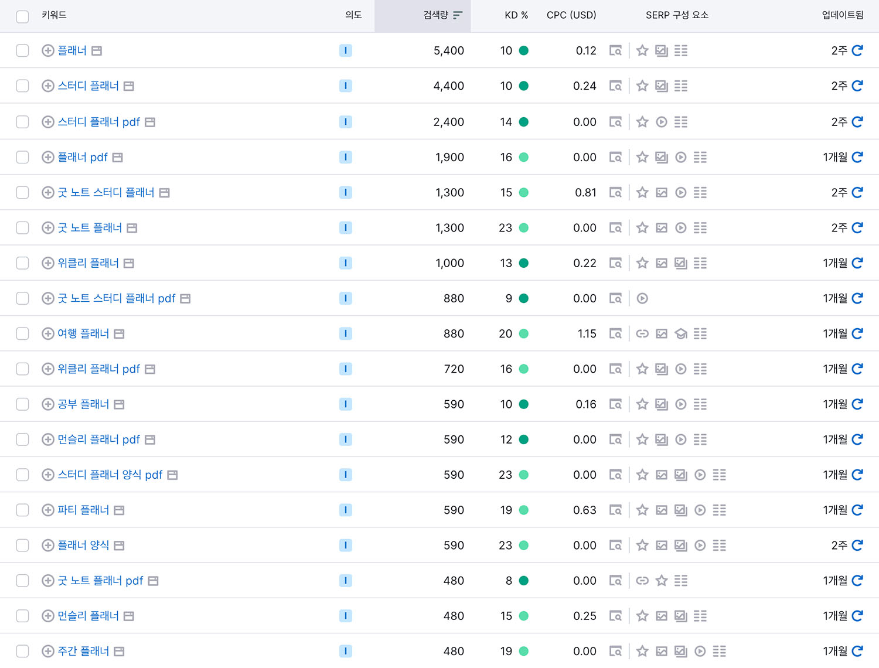Click the SERP snapshot icon beside 플래너 keyword
The height and width of the screenshot is (668, 879).
coord(97,51)
